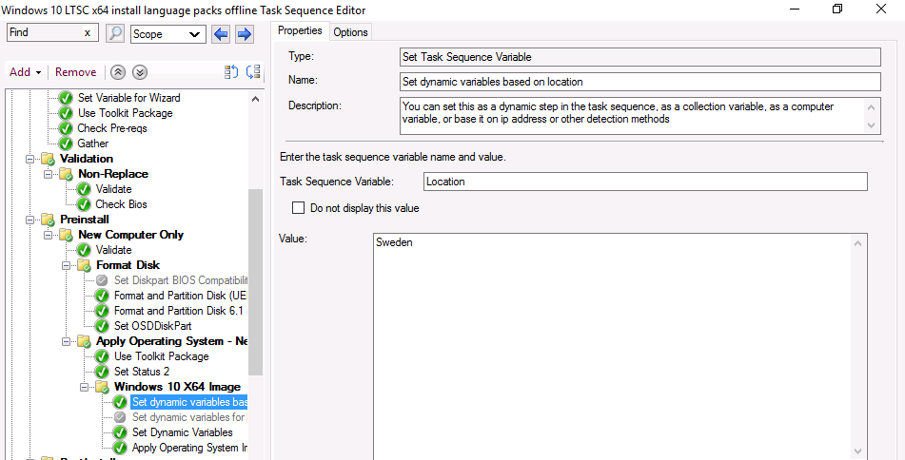Select disabled Set dynamic variables for step
Screen dimensions: 905x460
(189, 417)
